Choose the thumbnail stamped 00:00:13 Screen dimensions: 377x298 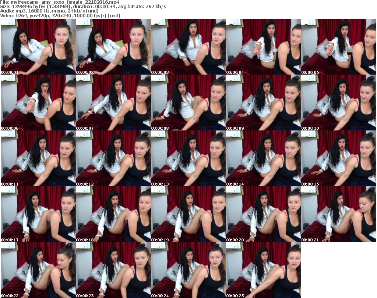(x=188, y=158)
